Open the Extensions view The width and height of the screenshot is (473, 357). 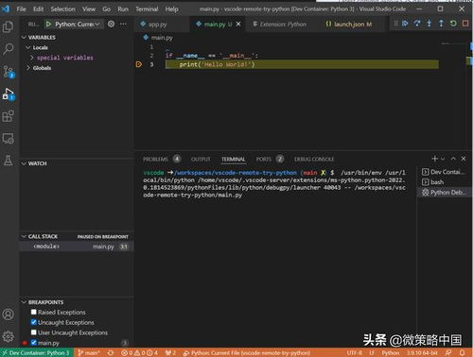pos(8,116)
